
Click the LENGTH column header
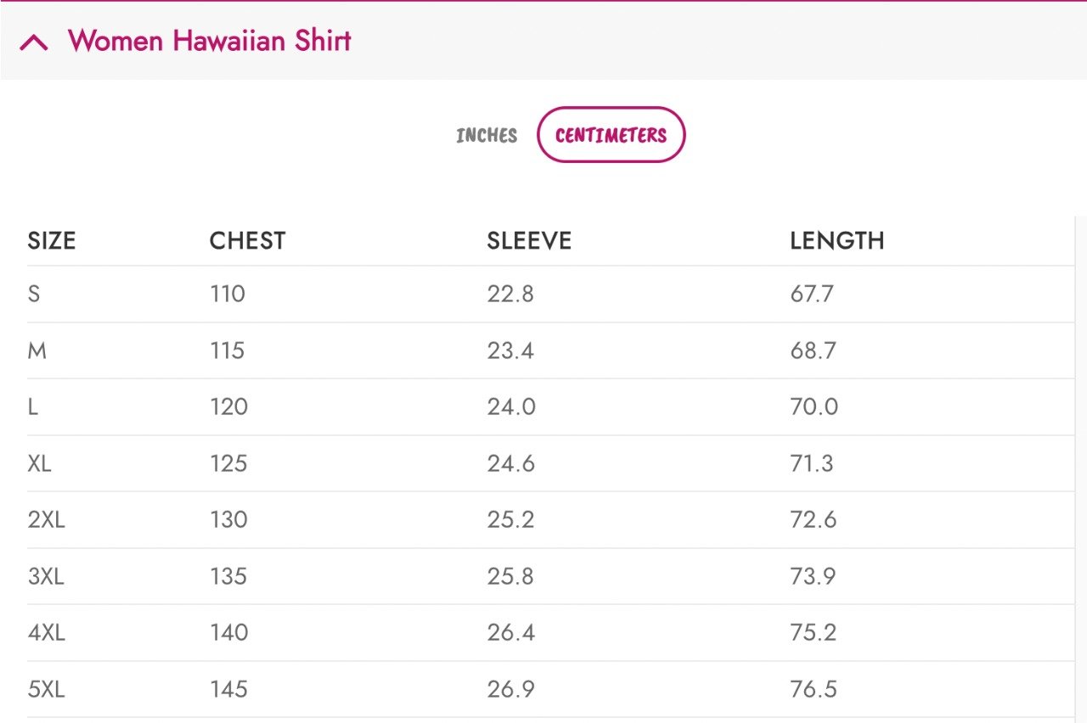(x=836, y=241)
